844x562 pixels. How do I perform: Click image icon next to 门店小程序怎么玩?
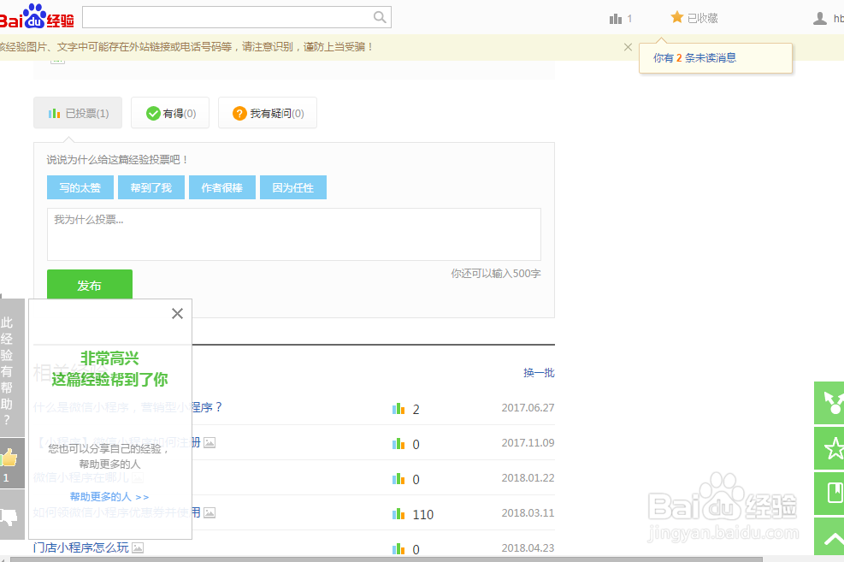(x=138, y=548)
